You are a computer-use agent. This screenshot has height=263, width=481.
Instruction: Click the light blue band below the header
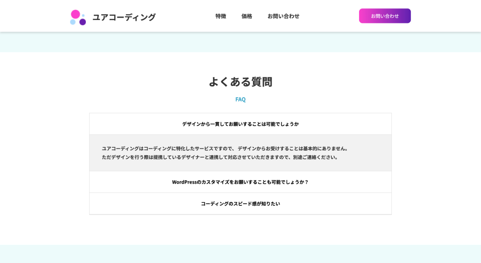pyautogui.click(x=240, y=42)
